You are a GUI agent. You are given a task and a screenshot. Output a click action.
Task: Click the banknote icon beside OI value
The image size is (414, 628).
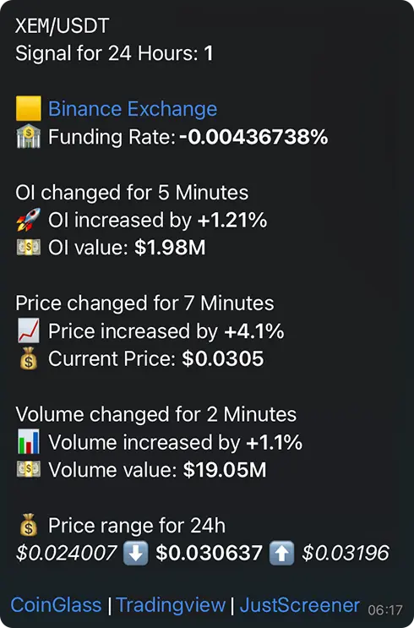pos(29,247)
